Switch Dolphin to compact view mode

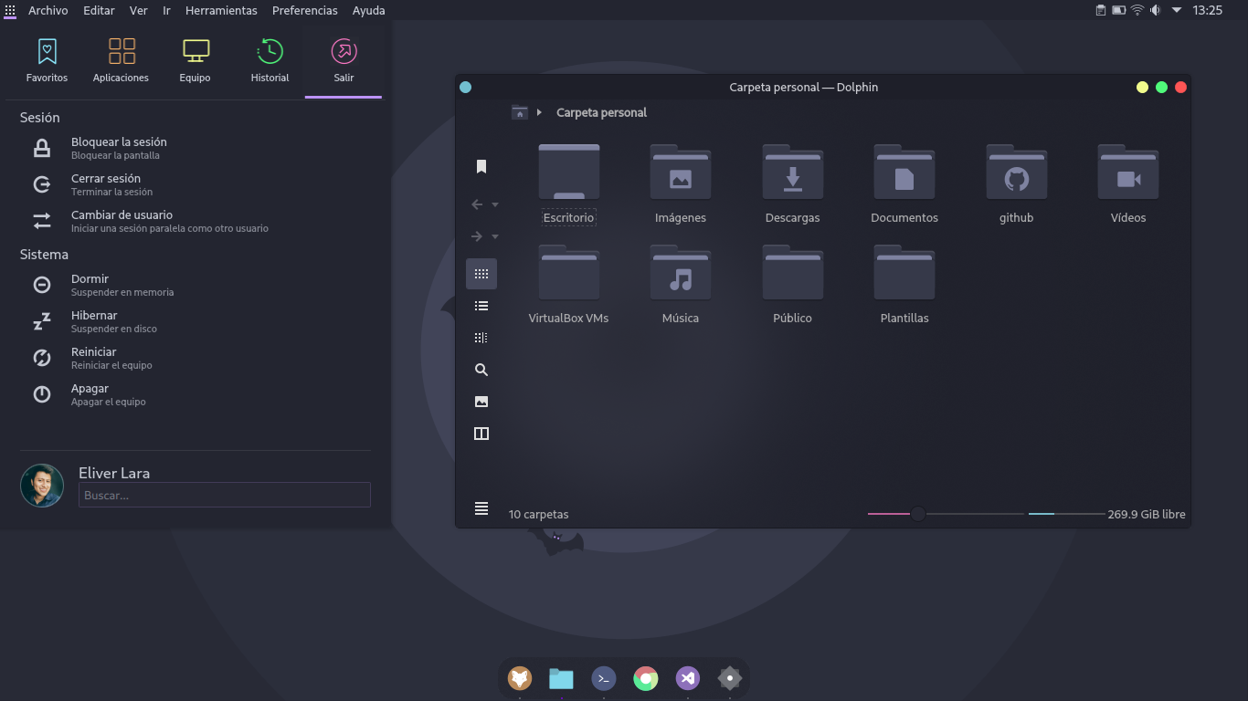click(481, 338)
